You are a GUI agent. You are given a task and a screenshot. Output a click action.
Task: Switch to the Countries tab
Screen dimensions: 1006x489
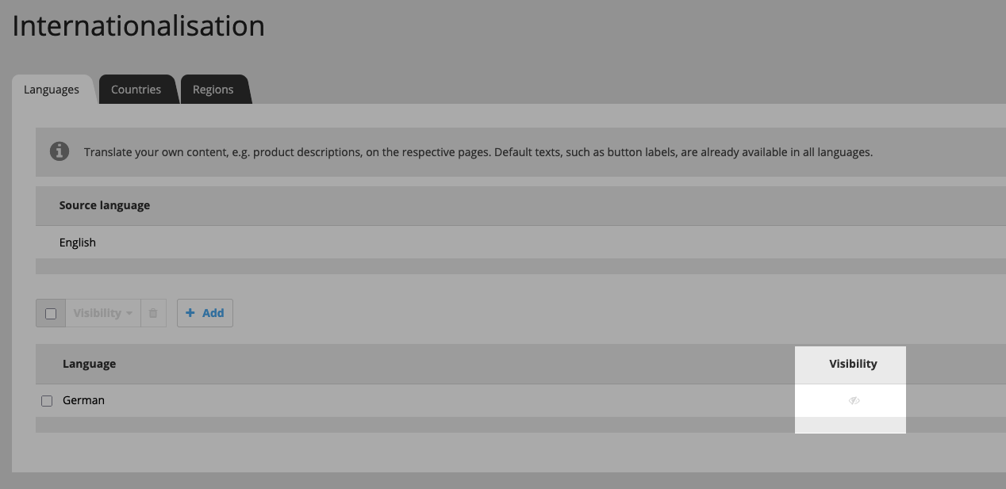(x=136, y=90)
